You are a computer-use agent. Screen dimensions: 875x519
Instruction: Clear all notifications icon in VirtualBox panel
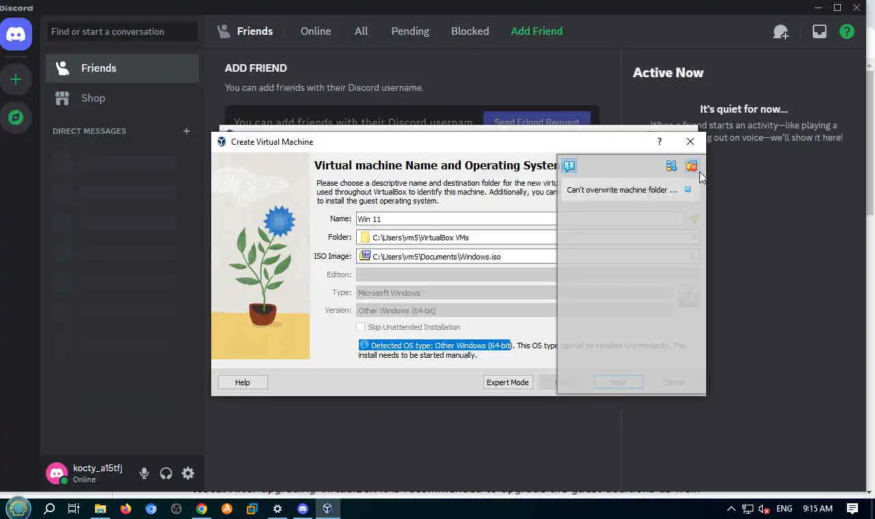click(691, 166)
